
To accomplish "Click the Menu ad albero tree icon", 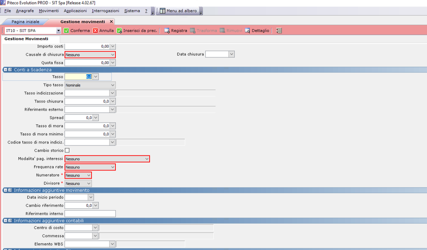I will [x=162, y=11].
